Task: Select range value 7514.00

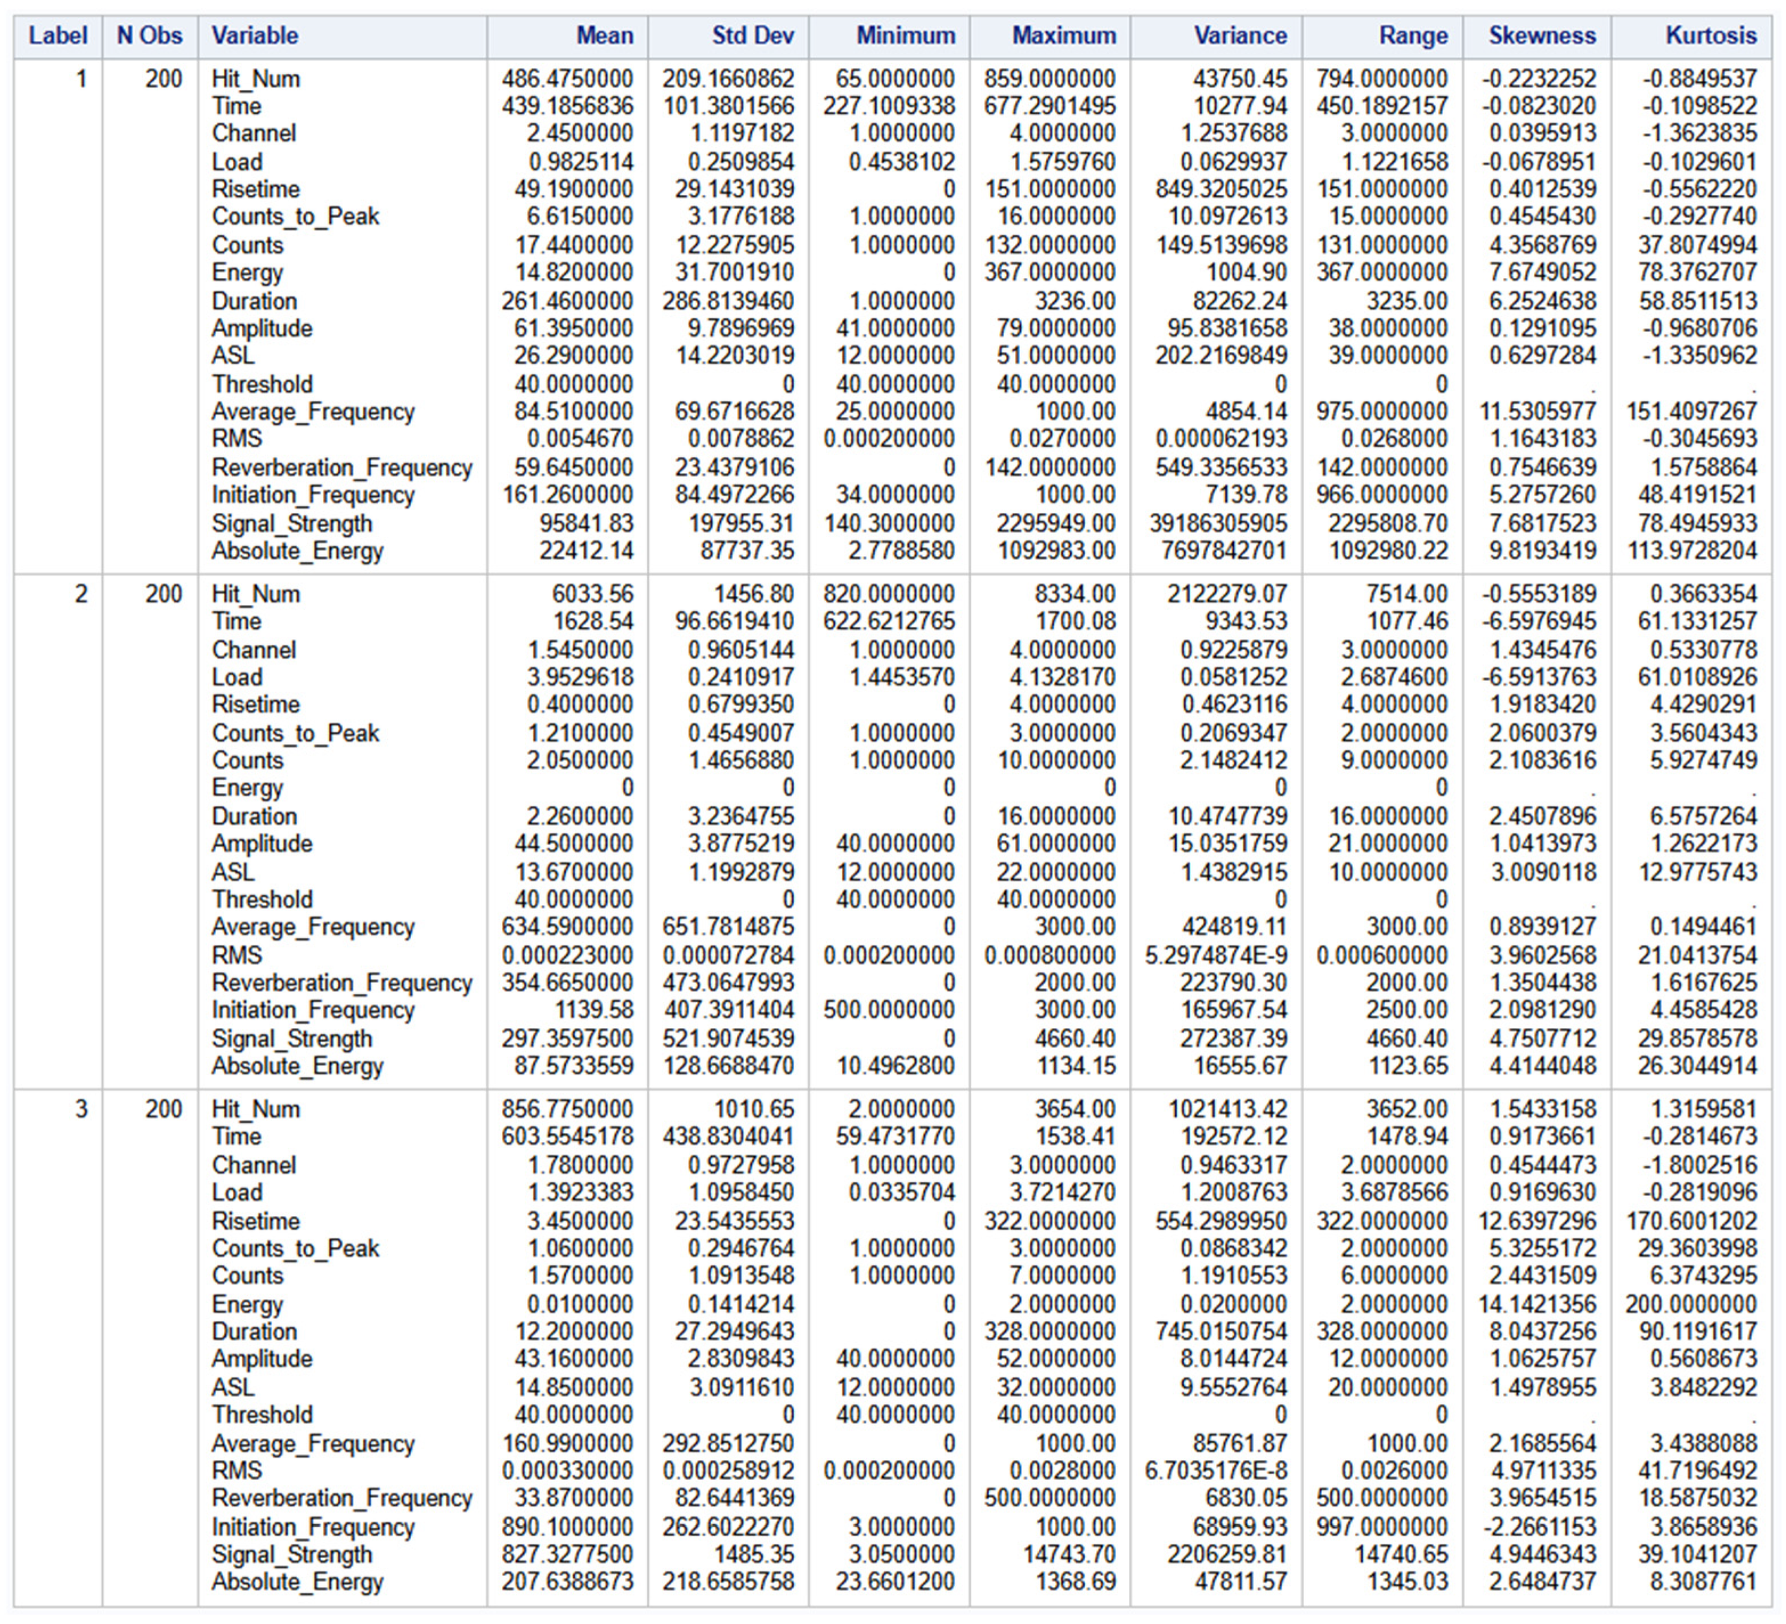Action: [x=1409, y=594]
